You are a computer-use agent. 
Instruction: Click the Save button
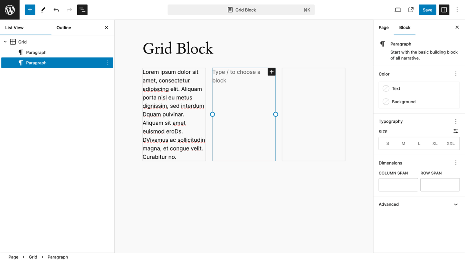427,10
